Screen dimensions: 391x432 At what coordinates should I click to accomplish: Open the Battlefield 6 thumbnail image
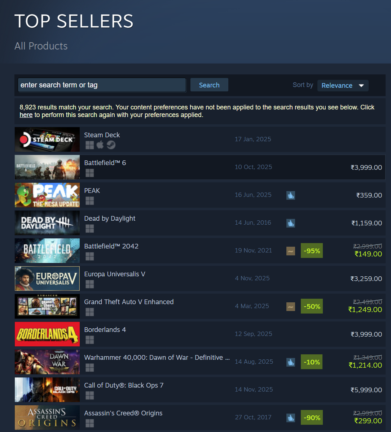[x=47, y=167]
